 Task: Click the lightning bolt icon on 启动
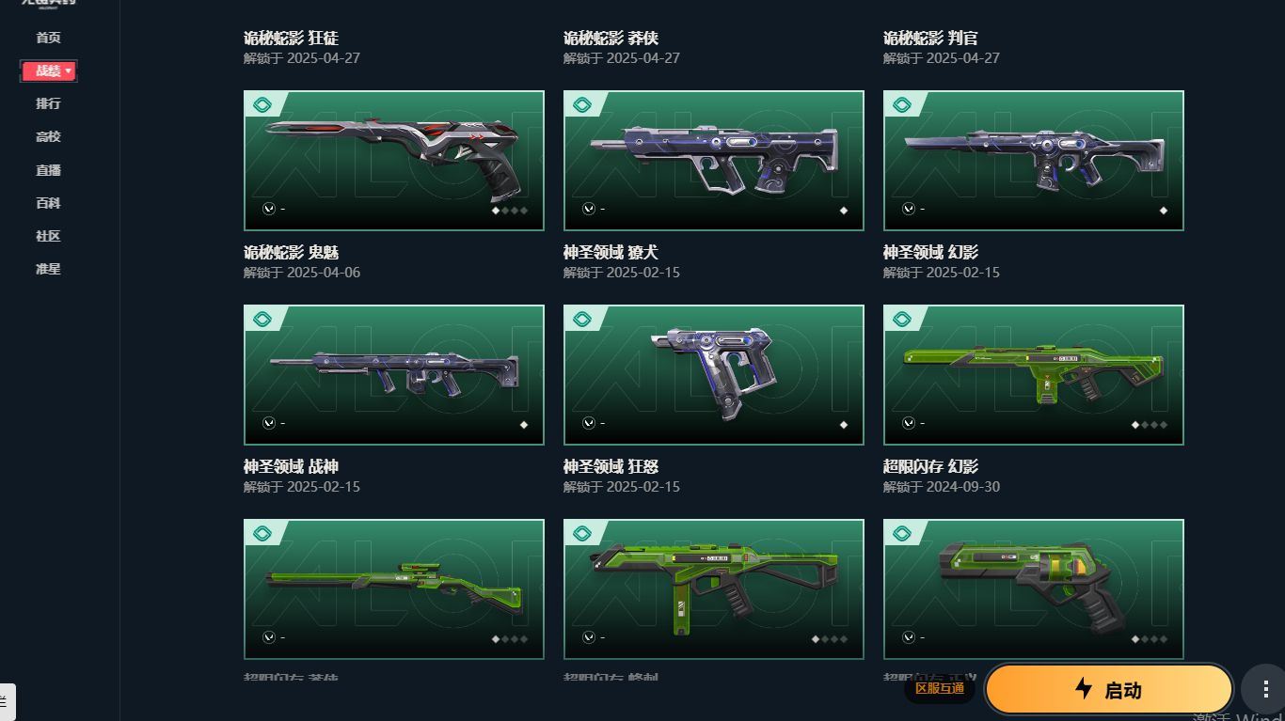tap(1084, 688)
